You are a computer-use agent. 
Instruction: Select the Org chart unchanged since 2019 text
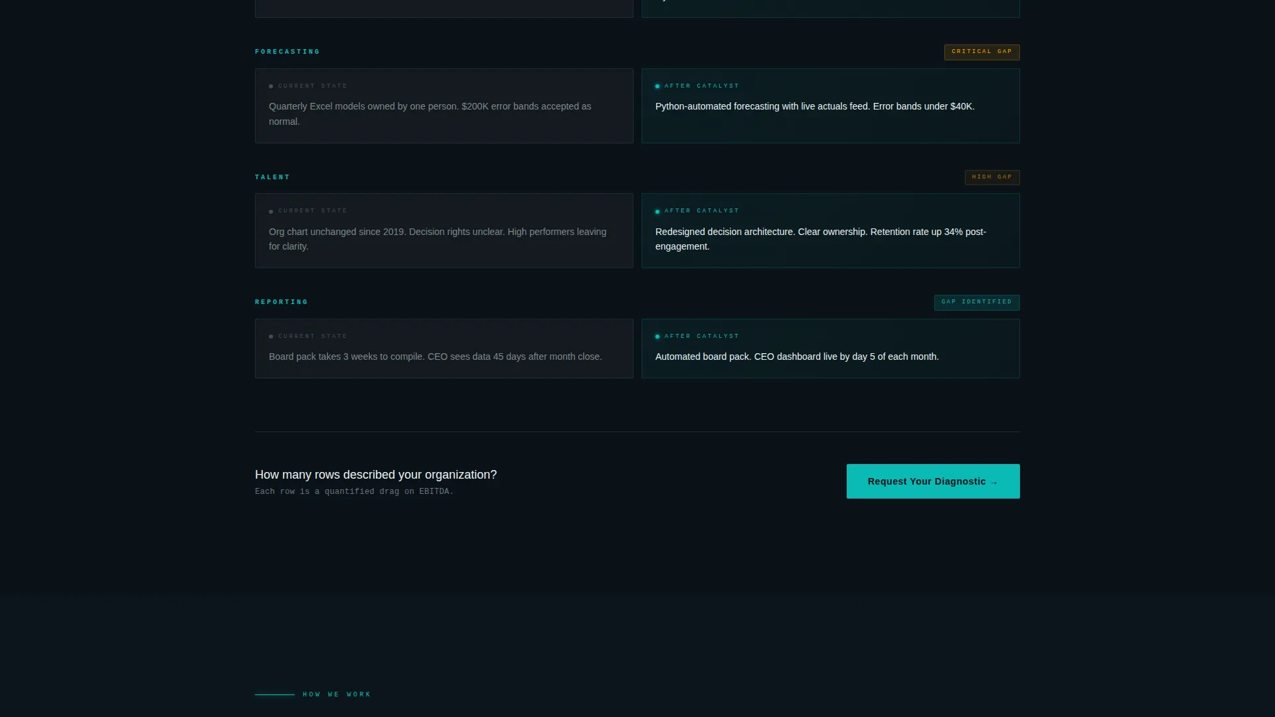point(438,239)
